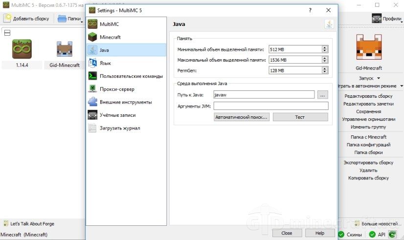Viewport: 404px width, 240px height.
Task: Click the Путь к Java field
Action: point(264,95)
